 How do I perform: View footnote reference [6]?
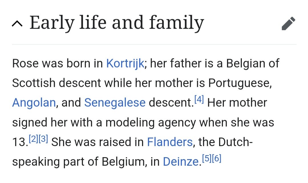(x=216, y=159)
